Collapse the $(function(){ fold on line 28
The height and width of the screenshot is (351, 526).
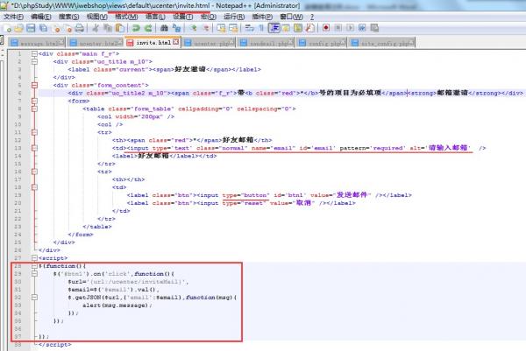point(34,266)
